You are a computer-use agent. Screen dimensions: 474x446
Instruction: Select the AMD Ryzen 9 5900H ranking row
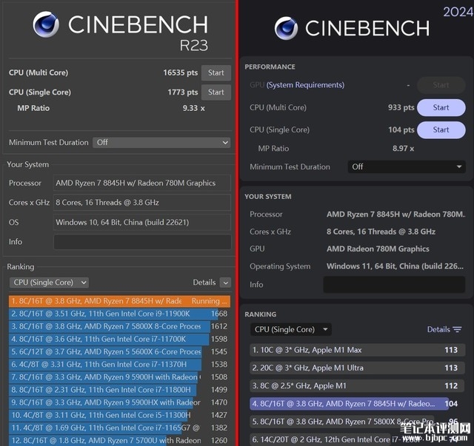click(x=120, y=377)
